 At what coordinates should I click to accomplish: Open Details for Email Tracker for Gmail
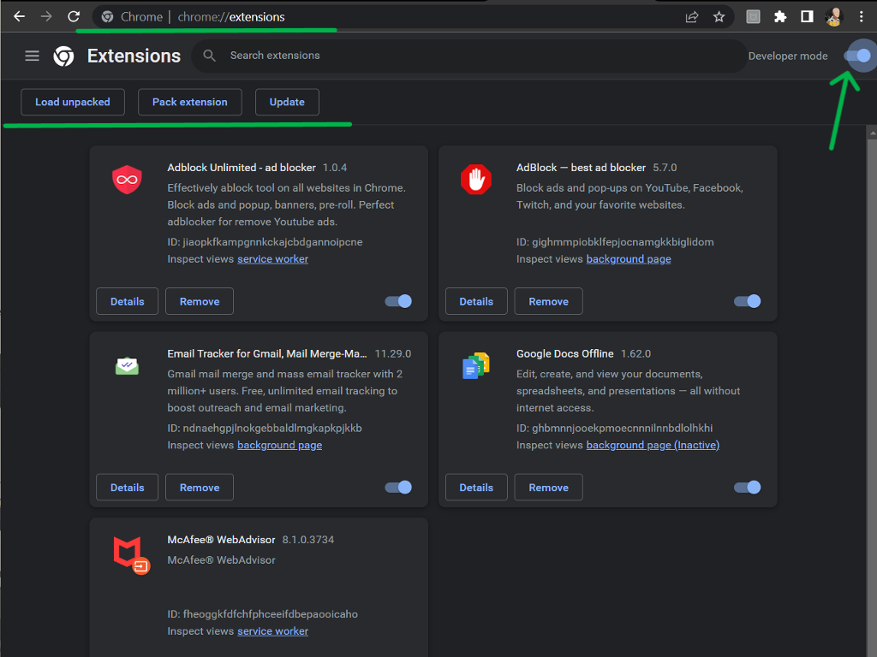click(127, 487)
